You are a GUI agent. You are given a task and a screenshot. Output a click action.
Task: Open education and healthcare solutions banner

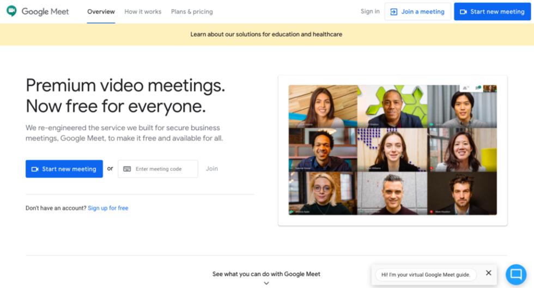[266, 34]
